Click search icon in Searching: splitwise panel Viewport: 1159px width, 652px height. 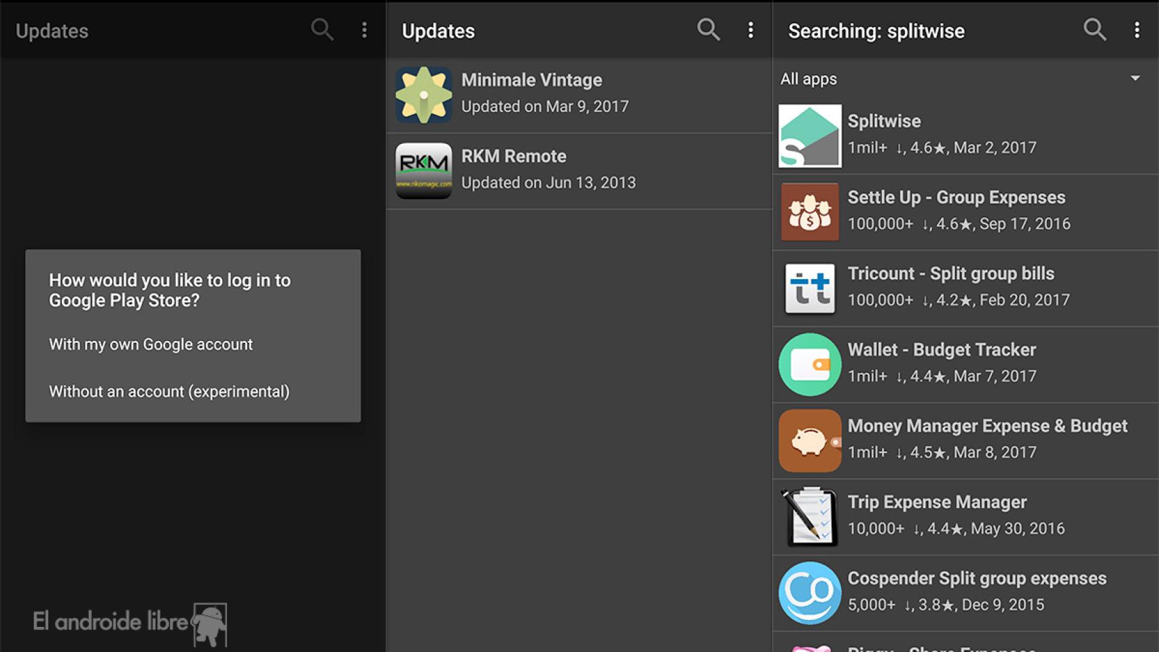[1094, 29]
